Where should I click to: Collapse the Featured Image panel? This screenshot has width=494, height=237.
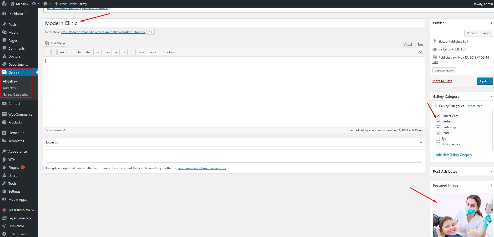pyautogui.click(x=491, y=185)
